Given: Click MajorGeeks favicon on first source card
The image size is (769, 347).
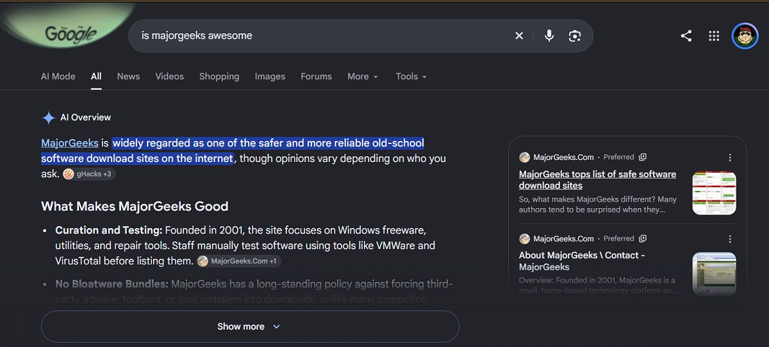Looking at the screenshot, I should pyautogui.click(x=524, y=157).
